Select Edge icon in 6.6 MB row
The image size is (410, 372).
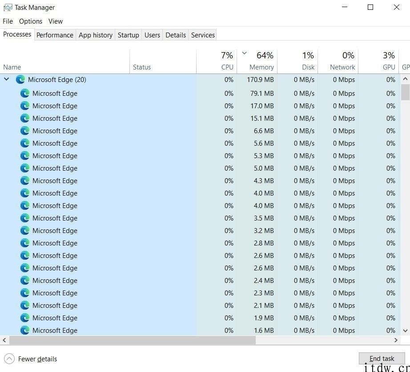(x=25, y=131)
